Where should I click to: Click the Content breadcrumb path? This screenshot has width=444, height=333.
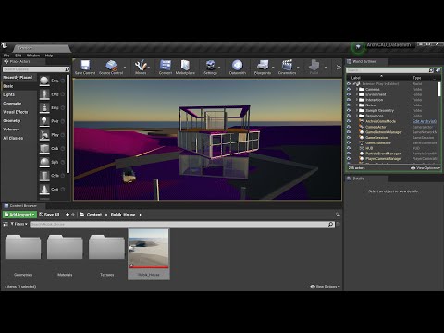point(94,215)
